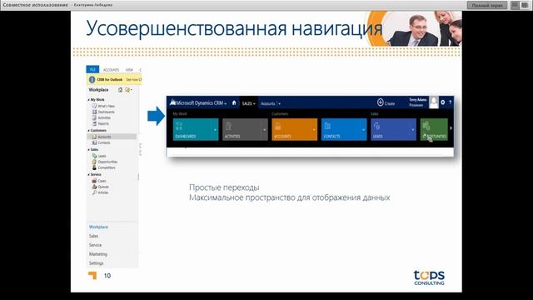Open the SALES menu in nav bar
This screenshot has height=300, width=533.
tap(248, 103)
